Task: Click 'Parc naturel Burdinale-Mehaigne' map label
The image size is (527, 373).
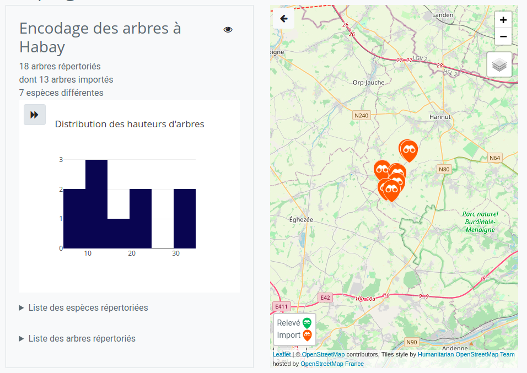Action: [x=480, y=222]
